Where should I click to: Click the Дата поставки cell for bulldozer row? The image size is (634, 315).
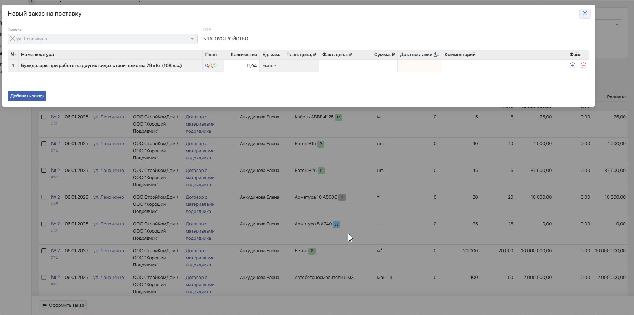pyautogui.click(x=420, y=66)
